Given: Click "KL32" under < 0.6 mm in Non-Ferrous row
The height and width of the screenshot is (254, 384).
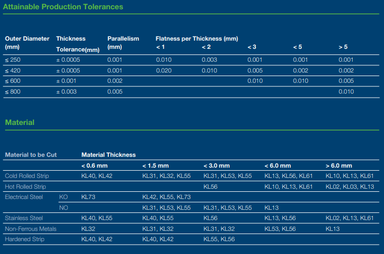Looking at the screenshot, I should point(88,229).
